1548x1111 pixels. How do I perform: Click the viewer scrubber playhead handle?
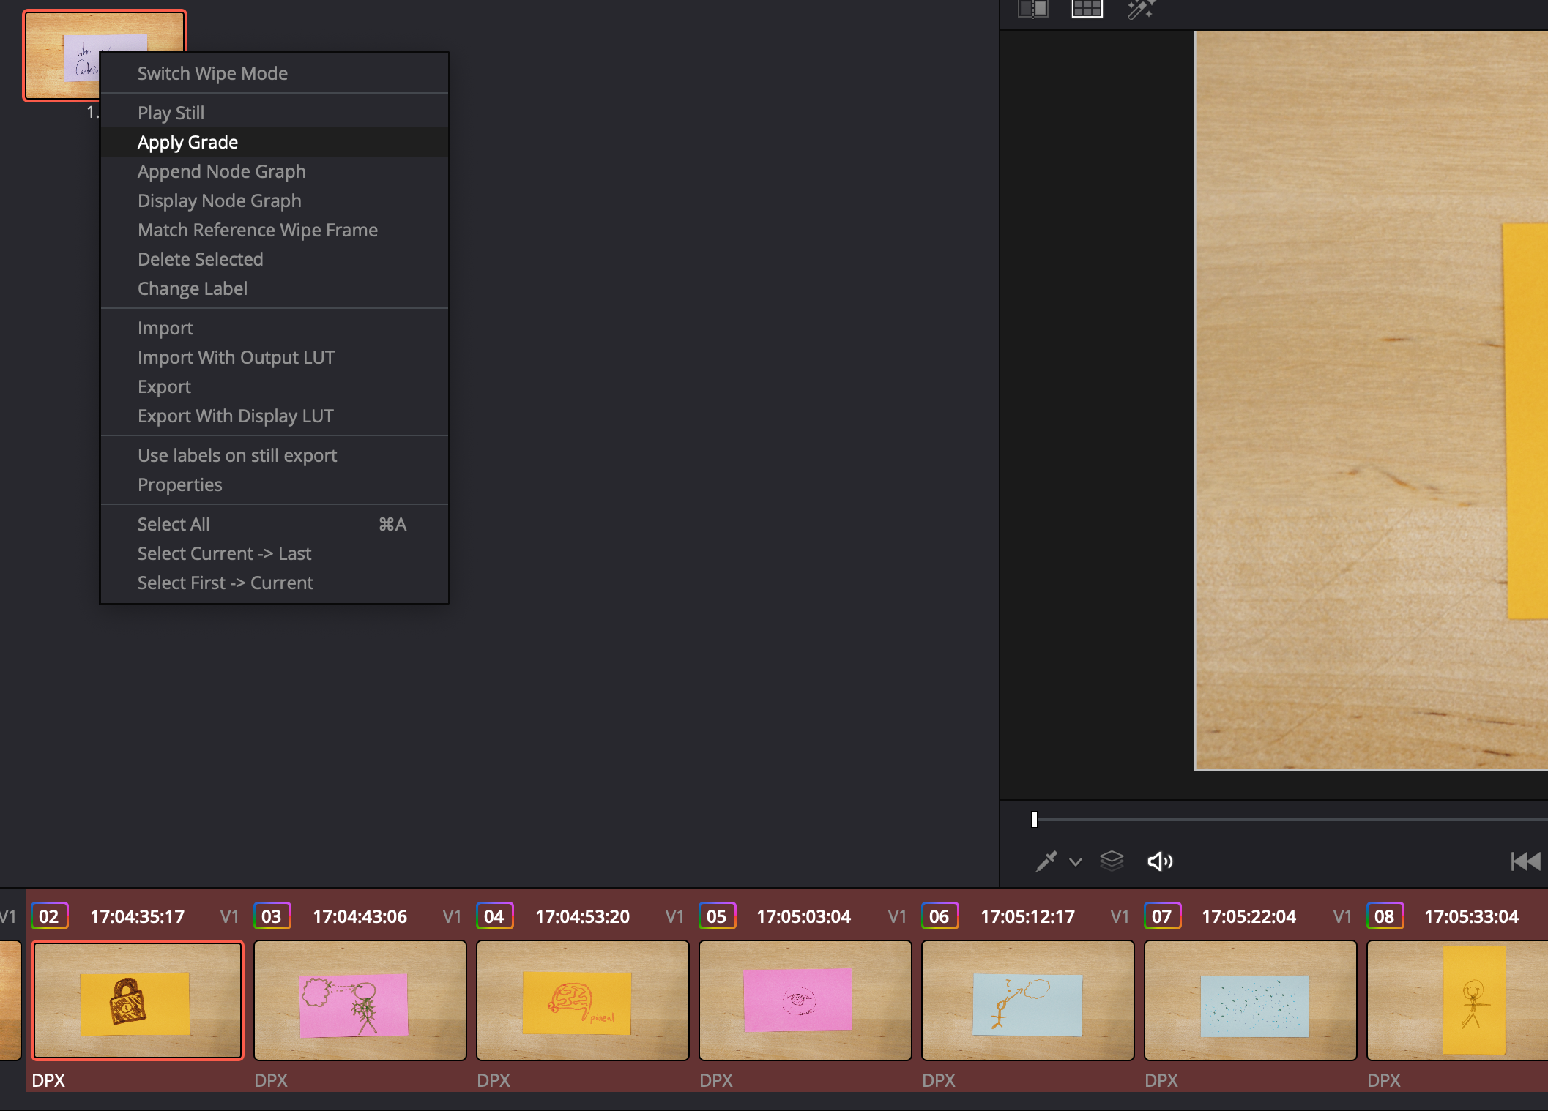1034,820
